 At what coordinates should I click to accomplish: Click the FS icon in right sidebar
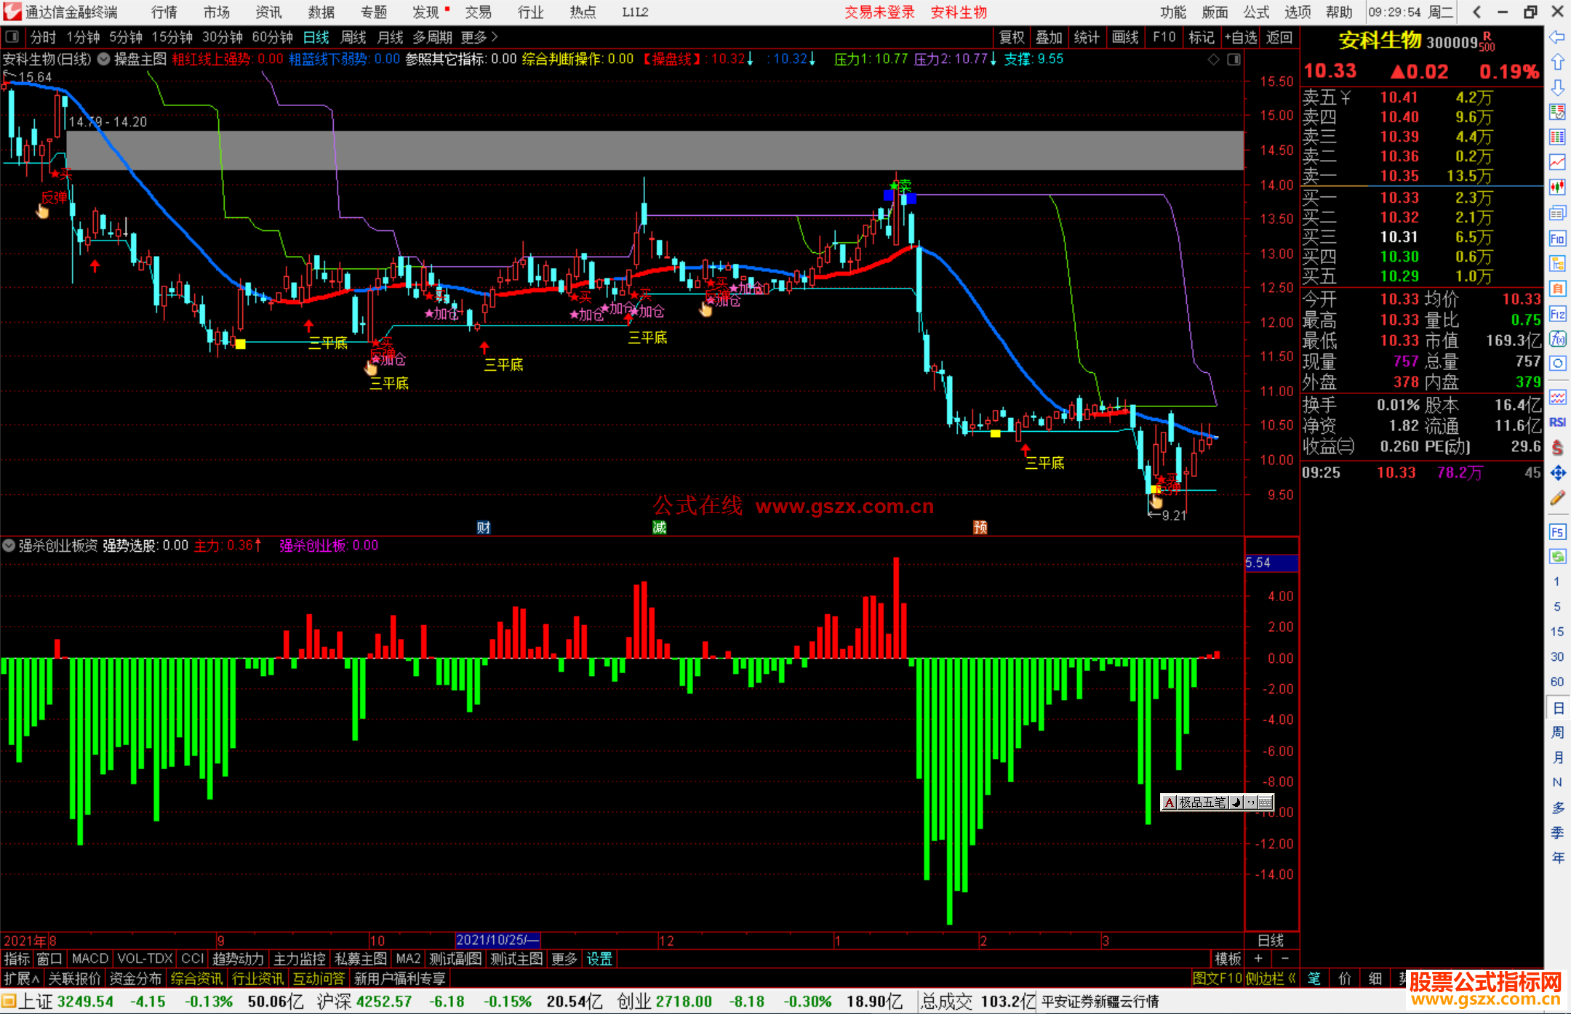click(1557, 532)
